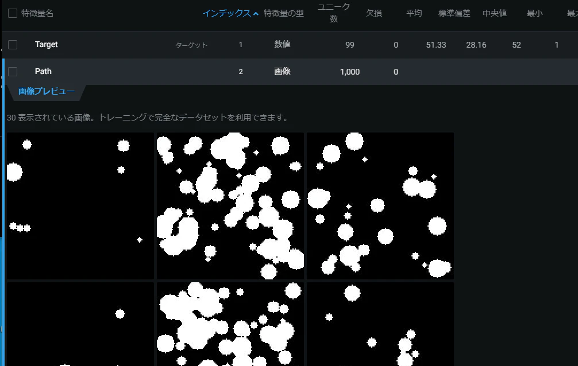Screen dimensions: 578x366
Task: Open the bottom-left nearly empty preview image
Action: [80, 324]
